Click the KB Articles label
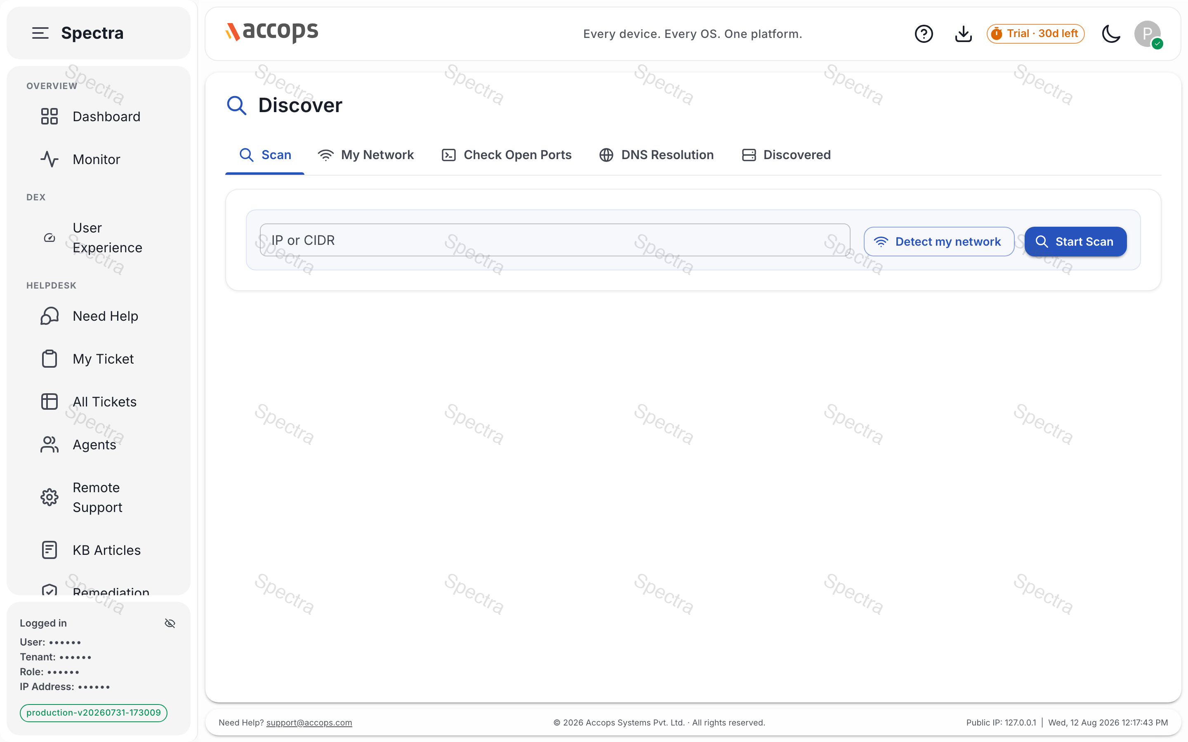Viewport: 1188px width, 742px height. point(106,550)
